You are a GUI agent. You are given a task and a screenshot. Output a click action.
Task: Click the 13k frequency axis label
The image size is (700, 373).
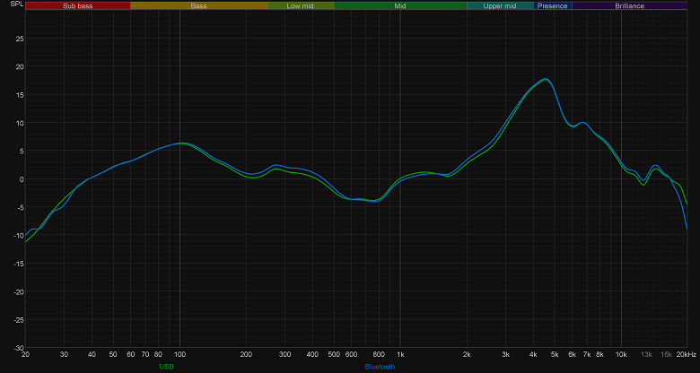point(646,354)
